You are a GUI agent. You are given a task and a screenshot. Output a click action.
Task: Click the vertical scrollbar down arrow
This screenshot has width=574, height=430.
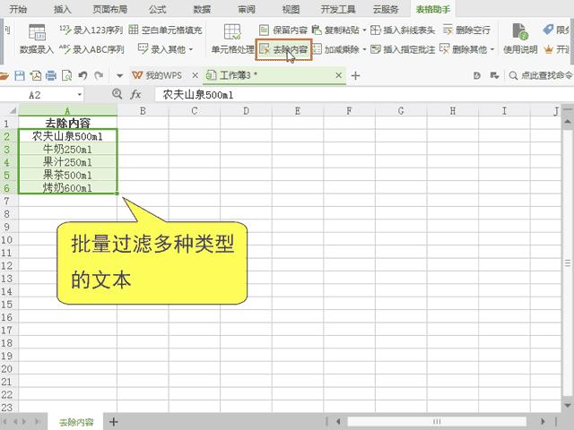point(568,406)
